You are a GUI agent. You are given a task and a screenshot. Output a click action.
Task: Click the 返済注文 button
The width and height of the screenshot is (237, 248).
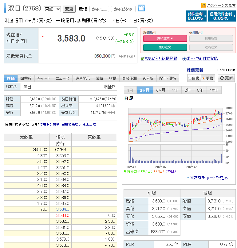(x=211, y=47)
